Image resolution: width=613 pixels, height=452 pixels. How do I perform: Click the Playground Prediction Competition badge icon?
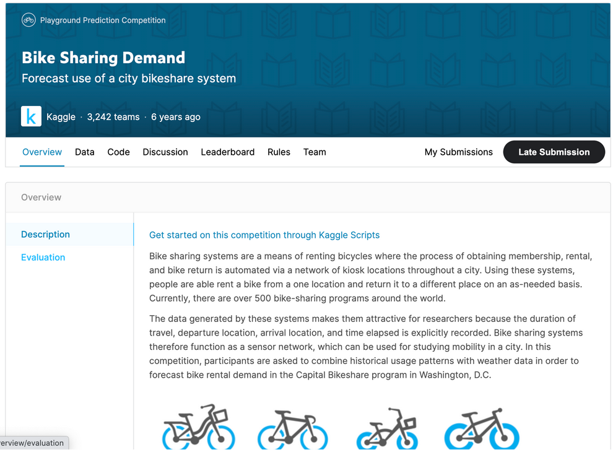(x=28, y=19)
